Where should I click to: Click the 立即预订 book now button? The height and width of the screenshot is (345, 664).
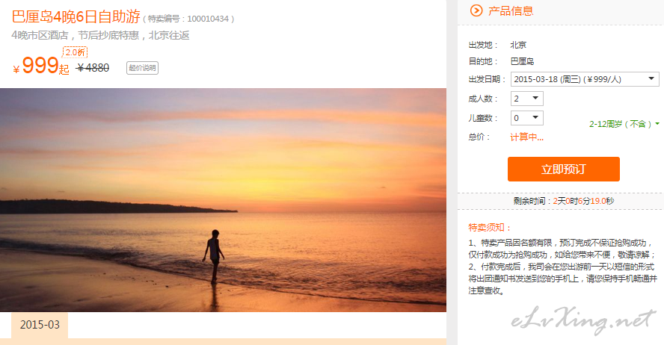click(564, 169)
